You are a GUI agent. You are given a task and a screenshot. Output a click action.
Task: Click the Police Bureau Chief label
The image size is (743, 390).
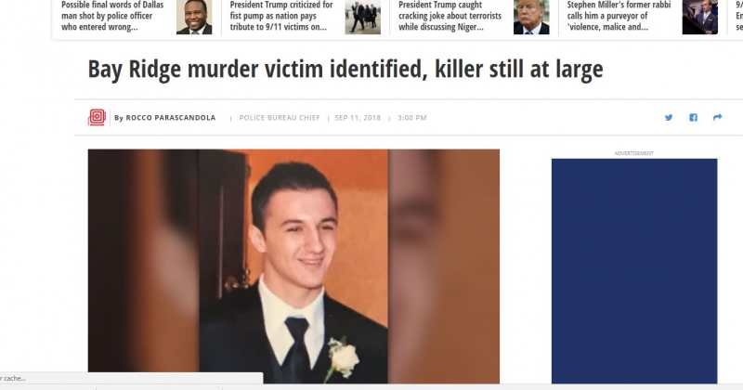(280, 118)
